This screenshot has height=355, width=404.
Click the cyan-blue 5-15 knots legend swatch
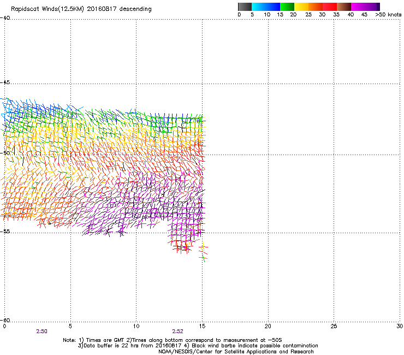point(266,7)
